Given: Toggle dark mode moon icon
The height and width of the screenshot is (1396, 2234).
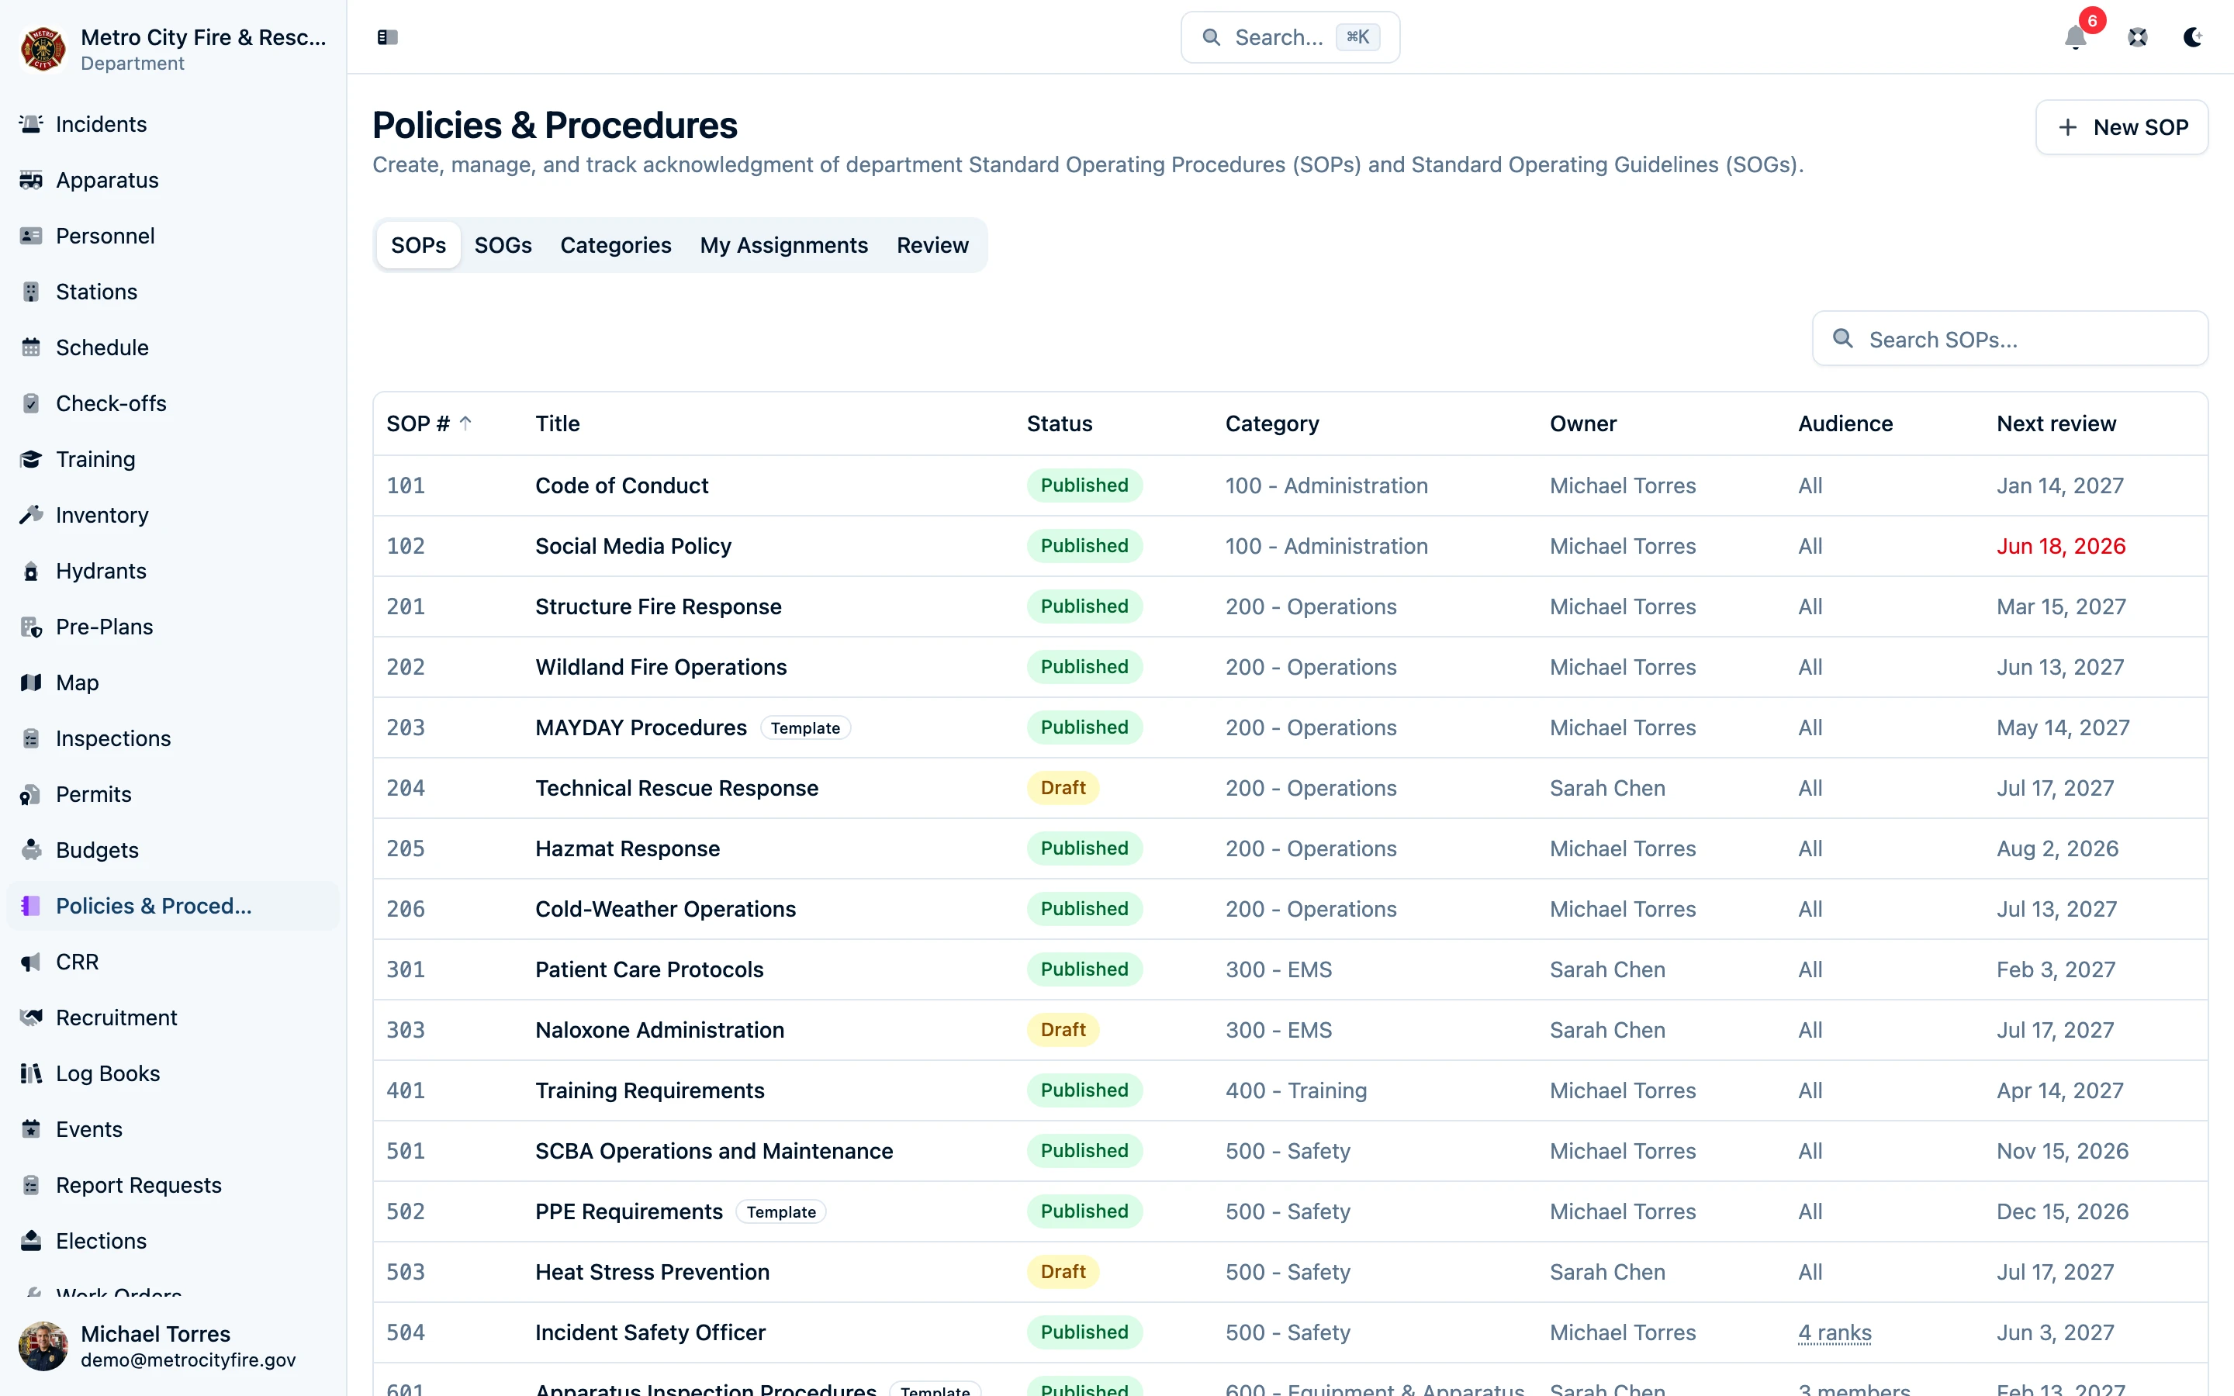Looking at the screenshot, I should click(2192, 37).
